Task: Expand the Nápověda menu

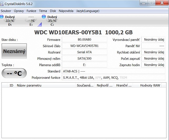Action: tap(66, 11)
